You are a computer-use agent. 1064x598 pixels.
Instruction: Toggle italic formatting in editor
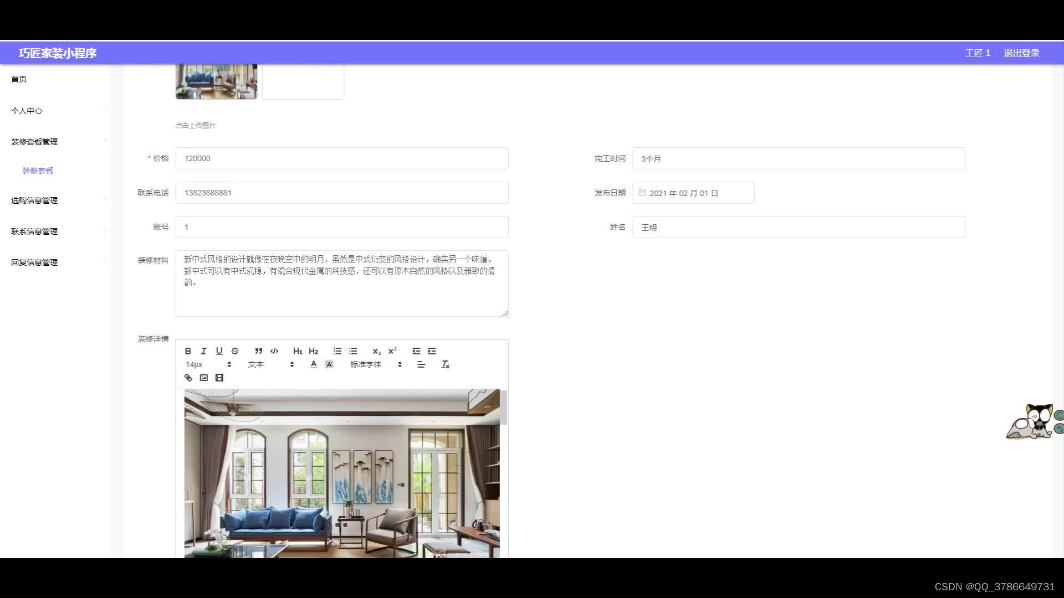pyautogui.click(x=203, y=351)
